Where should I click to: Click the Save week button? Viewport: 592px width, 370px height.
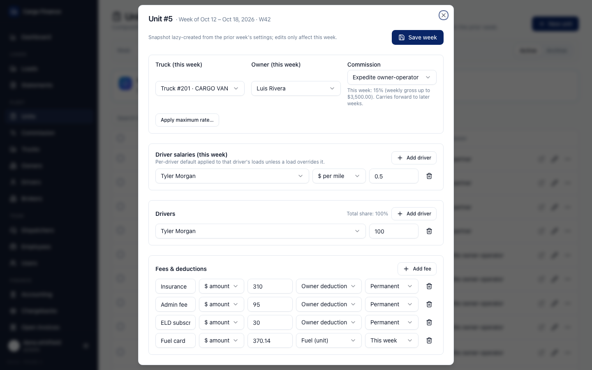point(417,37)
